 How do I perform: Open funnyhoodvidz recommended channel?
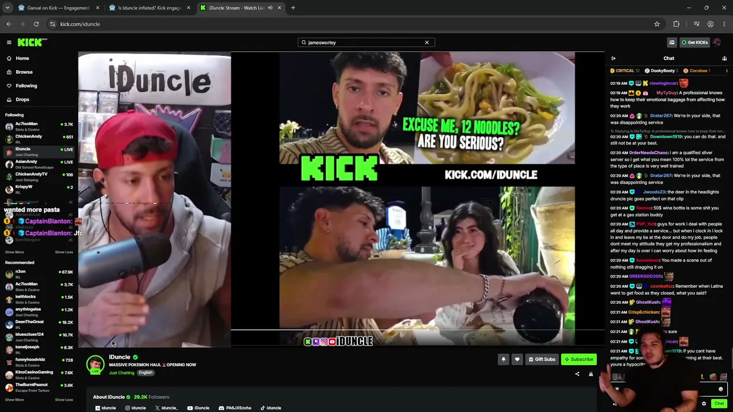(x=39, y=362)
